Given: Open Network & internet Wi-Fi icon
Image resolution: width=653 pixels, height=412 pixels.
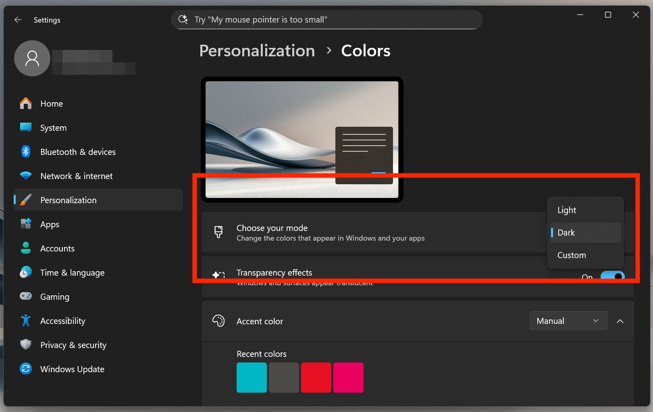Looking at the screenshot, I should point(26,176).
